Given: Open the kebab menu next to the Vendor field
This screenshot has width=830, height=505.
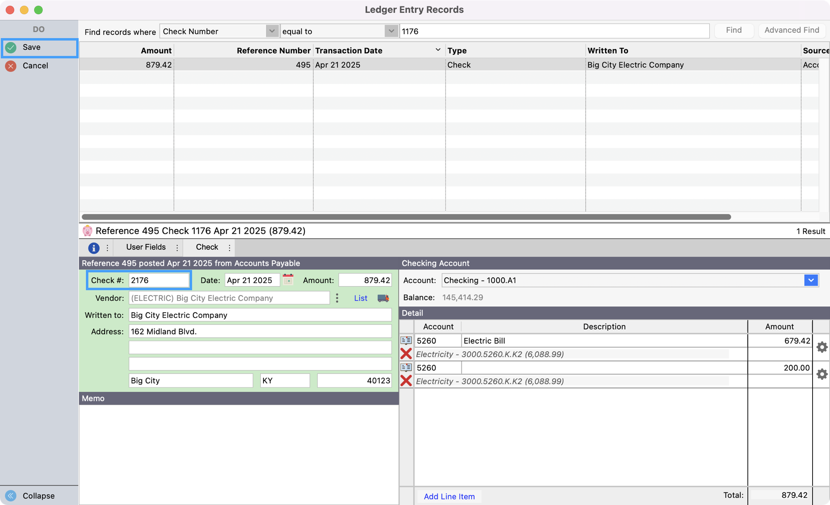Looking at the screenshot, I should click(x=337, y=298).
